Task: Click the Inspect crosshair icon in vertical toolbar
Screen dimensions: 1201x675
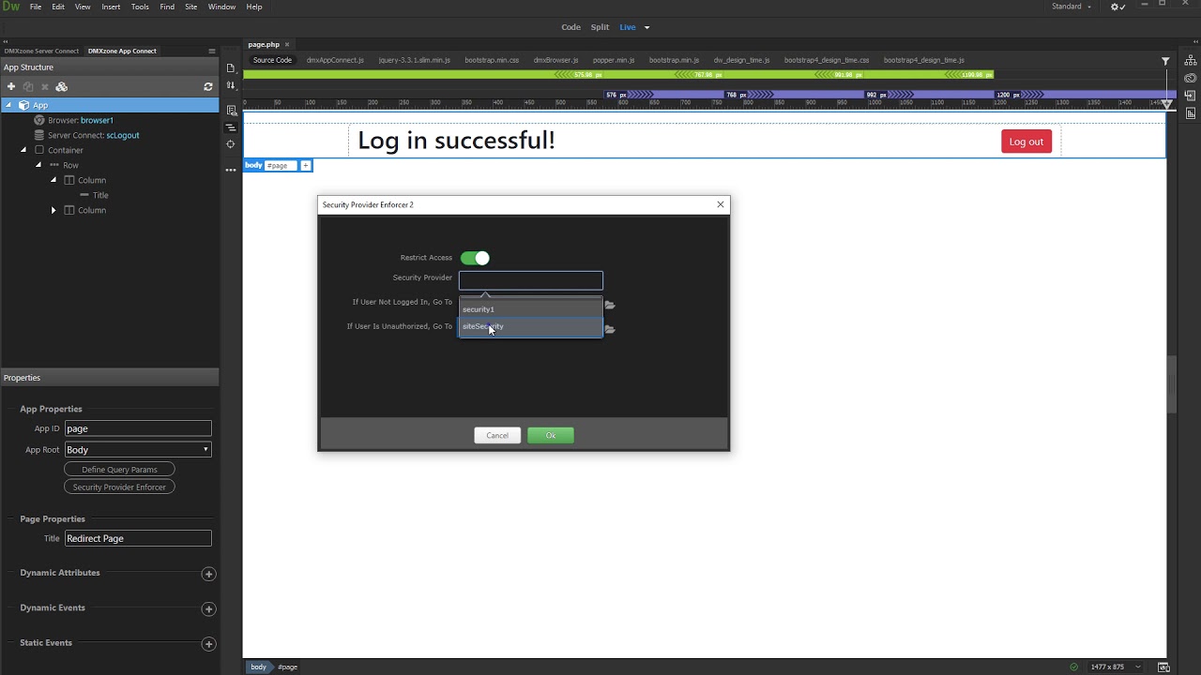Action: point(231,144)
